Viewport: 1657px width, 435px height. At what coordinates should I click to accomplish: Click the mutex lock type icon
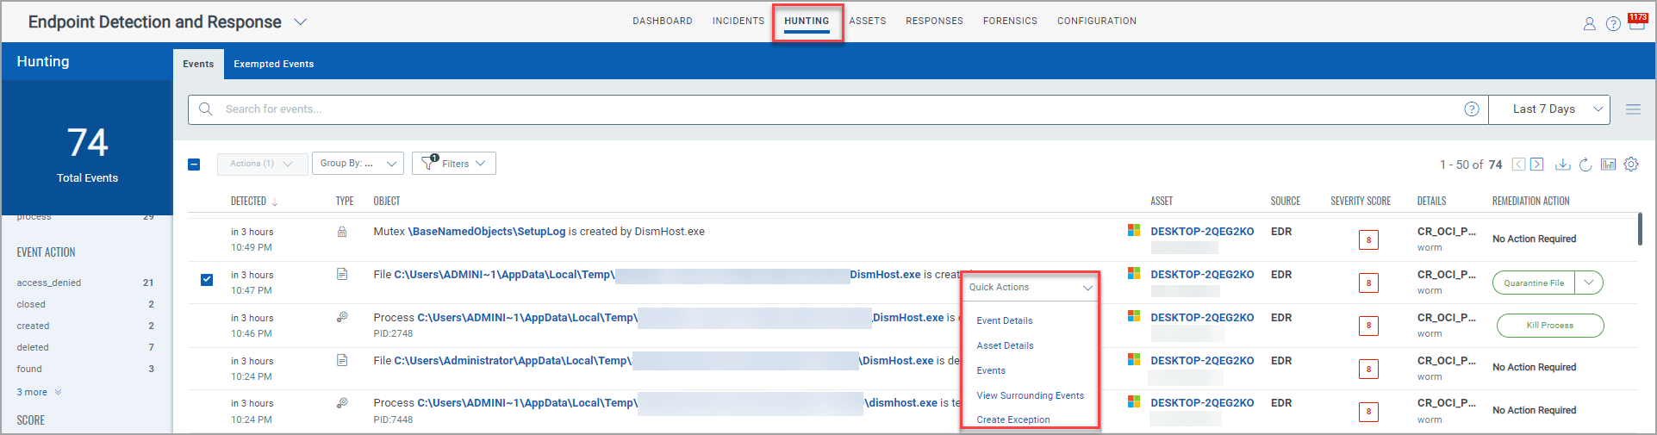342,232
